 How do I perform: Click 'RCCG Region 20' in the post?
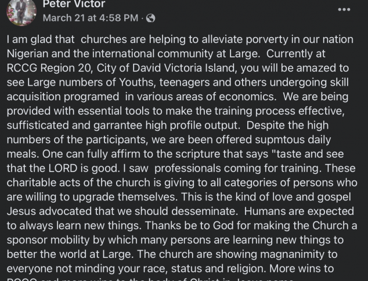point(49,68)
